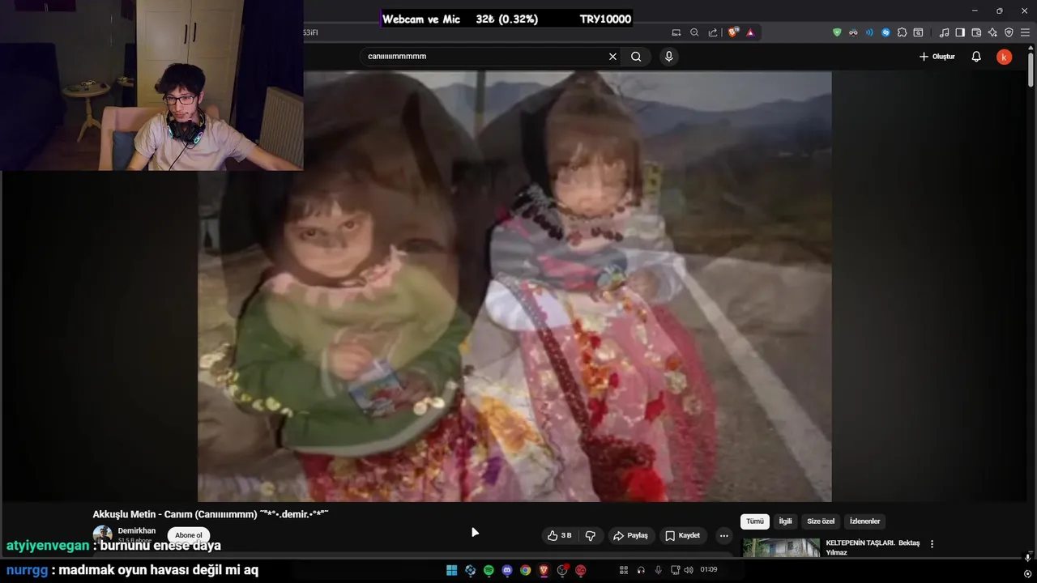Click the tray headphones icon
The height and width of the screenshot is (583, 1037).
(x=641, y=570)
